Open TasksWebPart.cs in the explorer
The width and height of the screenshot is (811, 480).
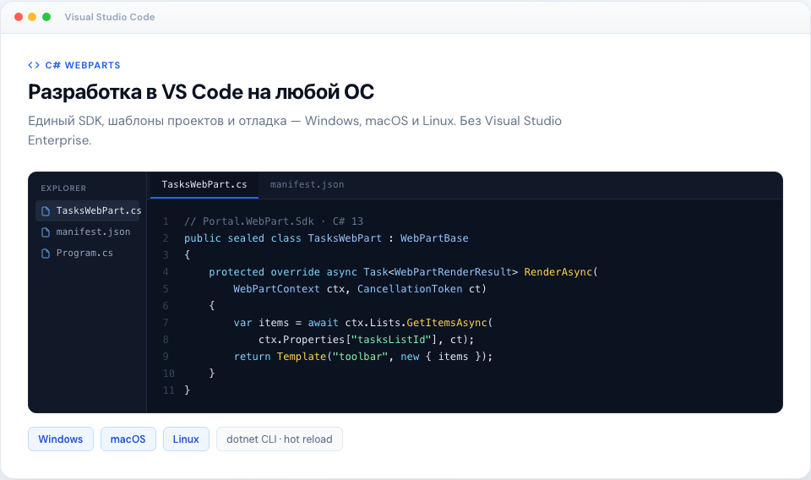click(87, 211)
